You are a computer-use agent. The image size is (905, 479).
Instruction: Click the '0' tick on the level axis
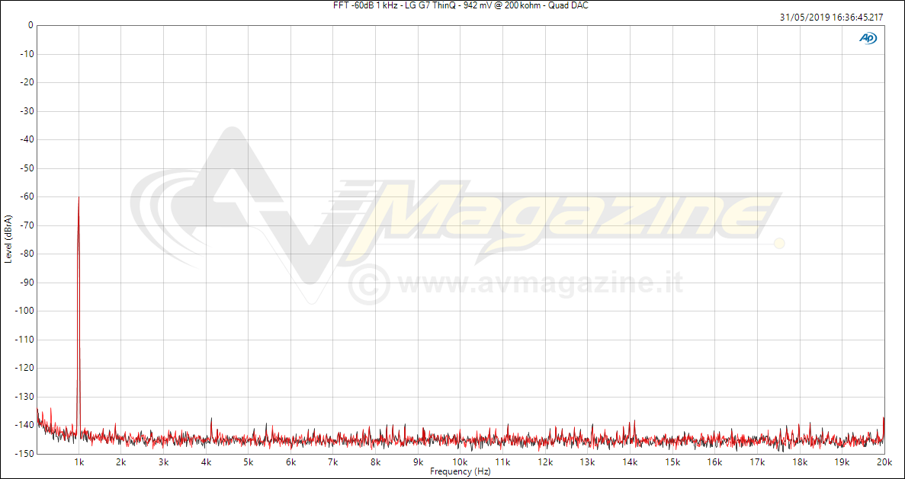[30, 25]
